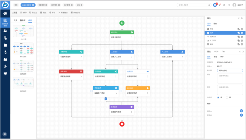Click the green start node on the canvas

click(122, 23)
